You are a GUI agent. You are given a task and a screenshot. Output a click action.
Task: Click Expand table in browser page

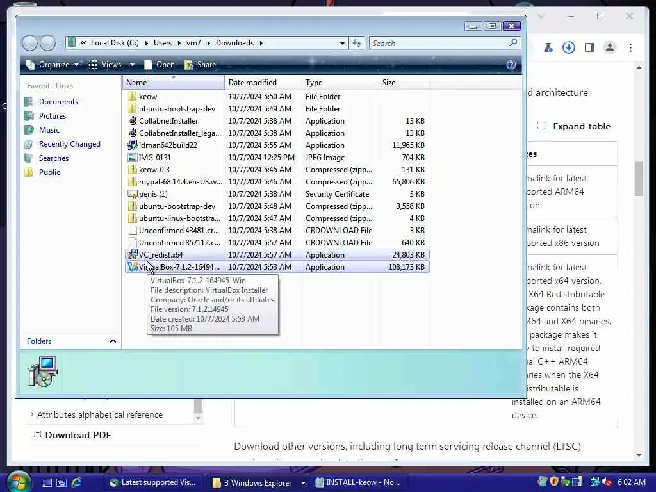(573, 126)
